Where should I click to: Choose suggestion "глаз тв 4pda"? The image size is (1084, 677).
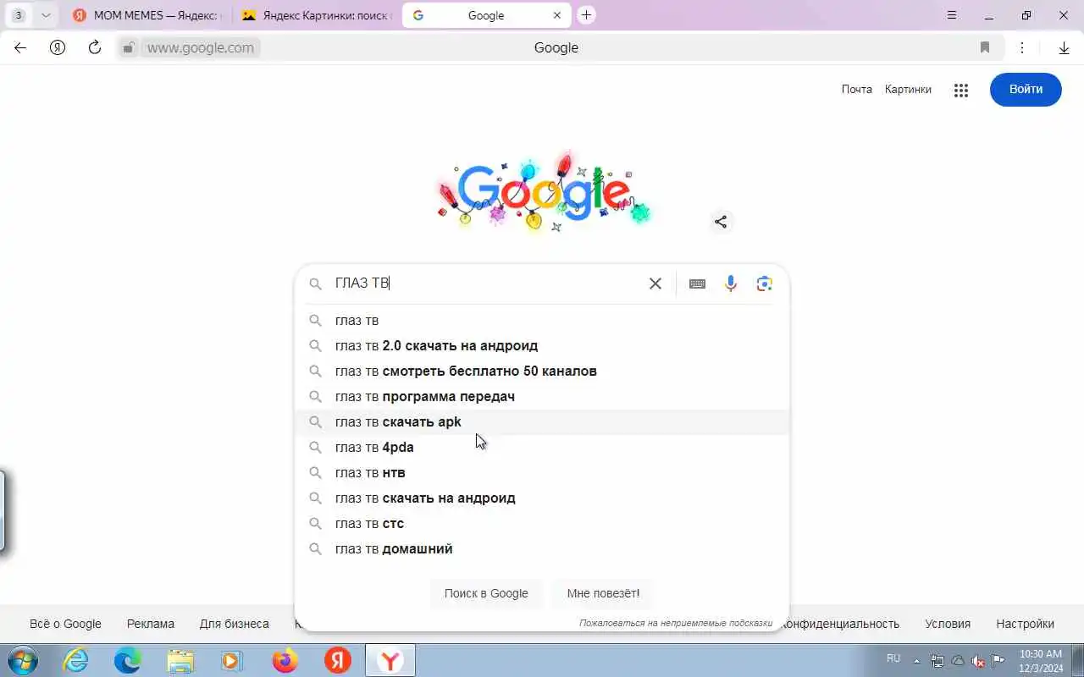pyautogui.click(x=542, y=447)
